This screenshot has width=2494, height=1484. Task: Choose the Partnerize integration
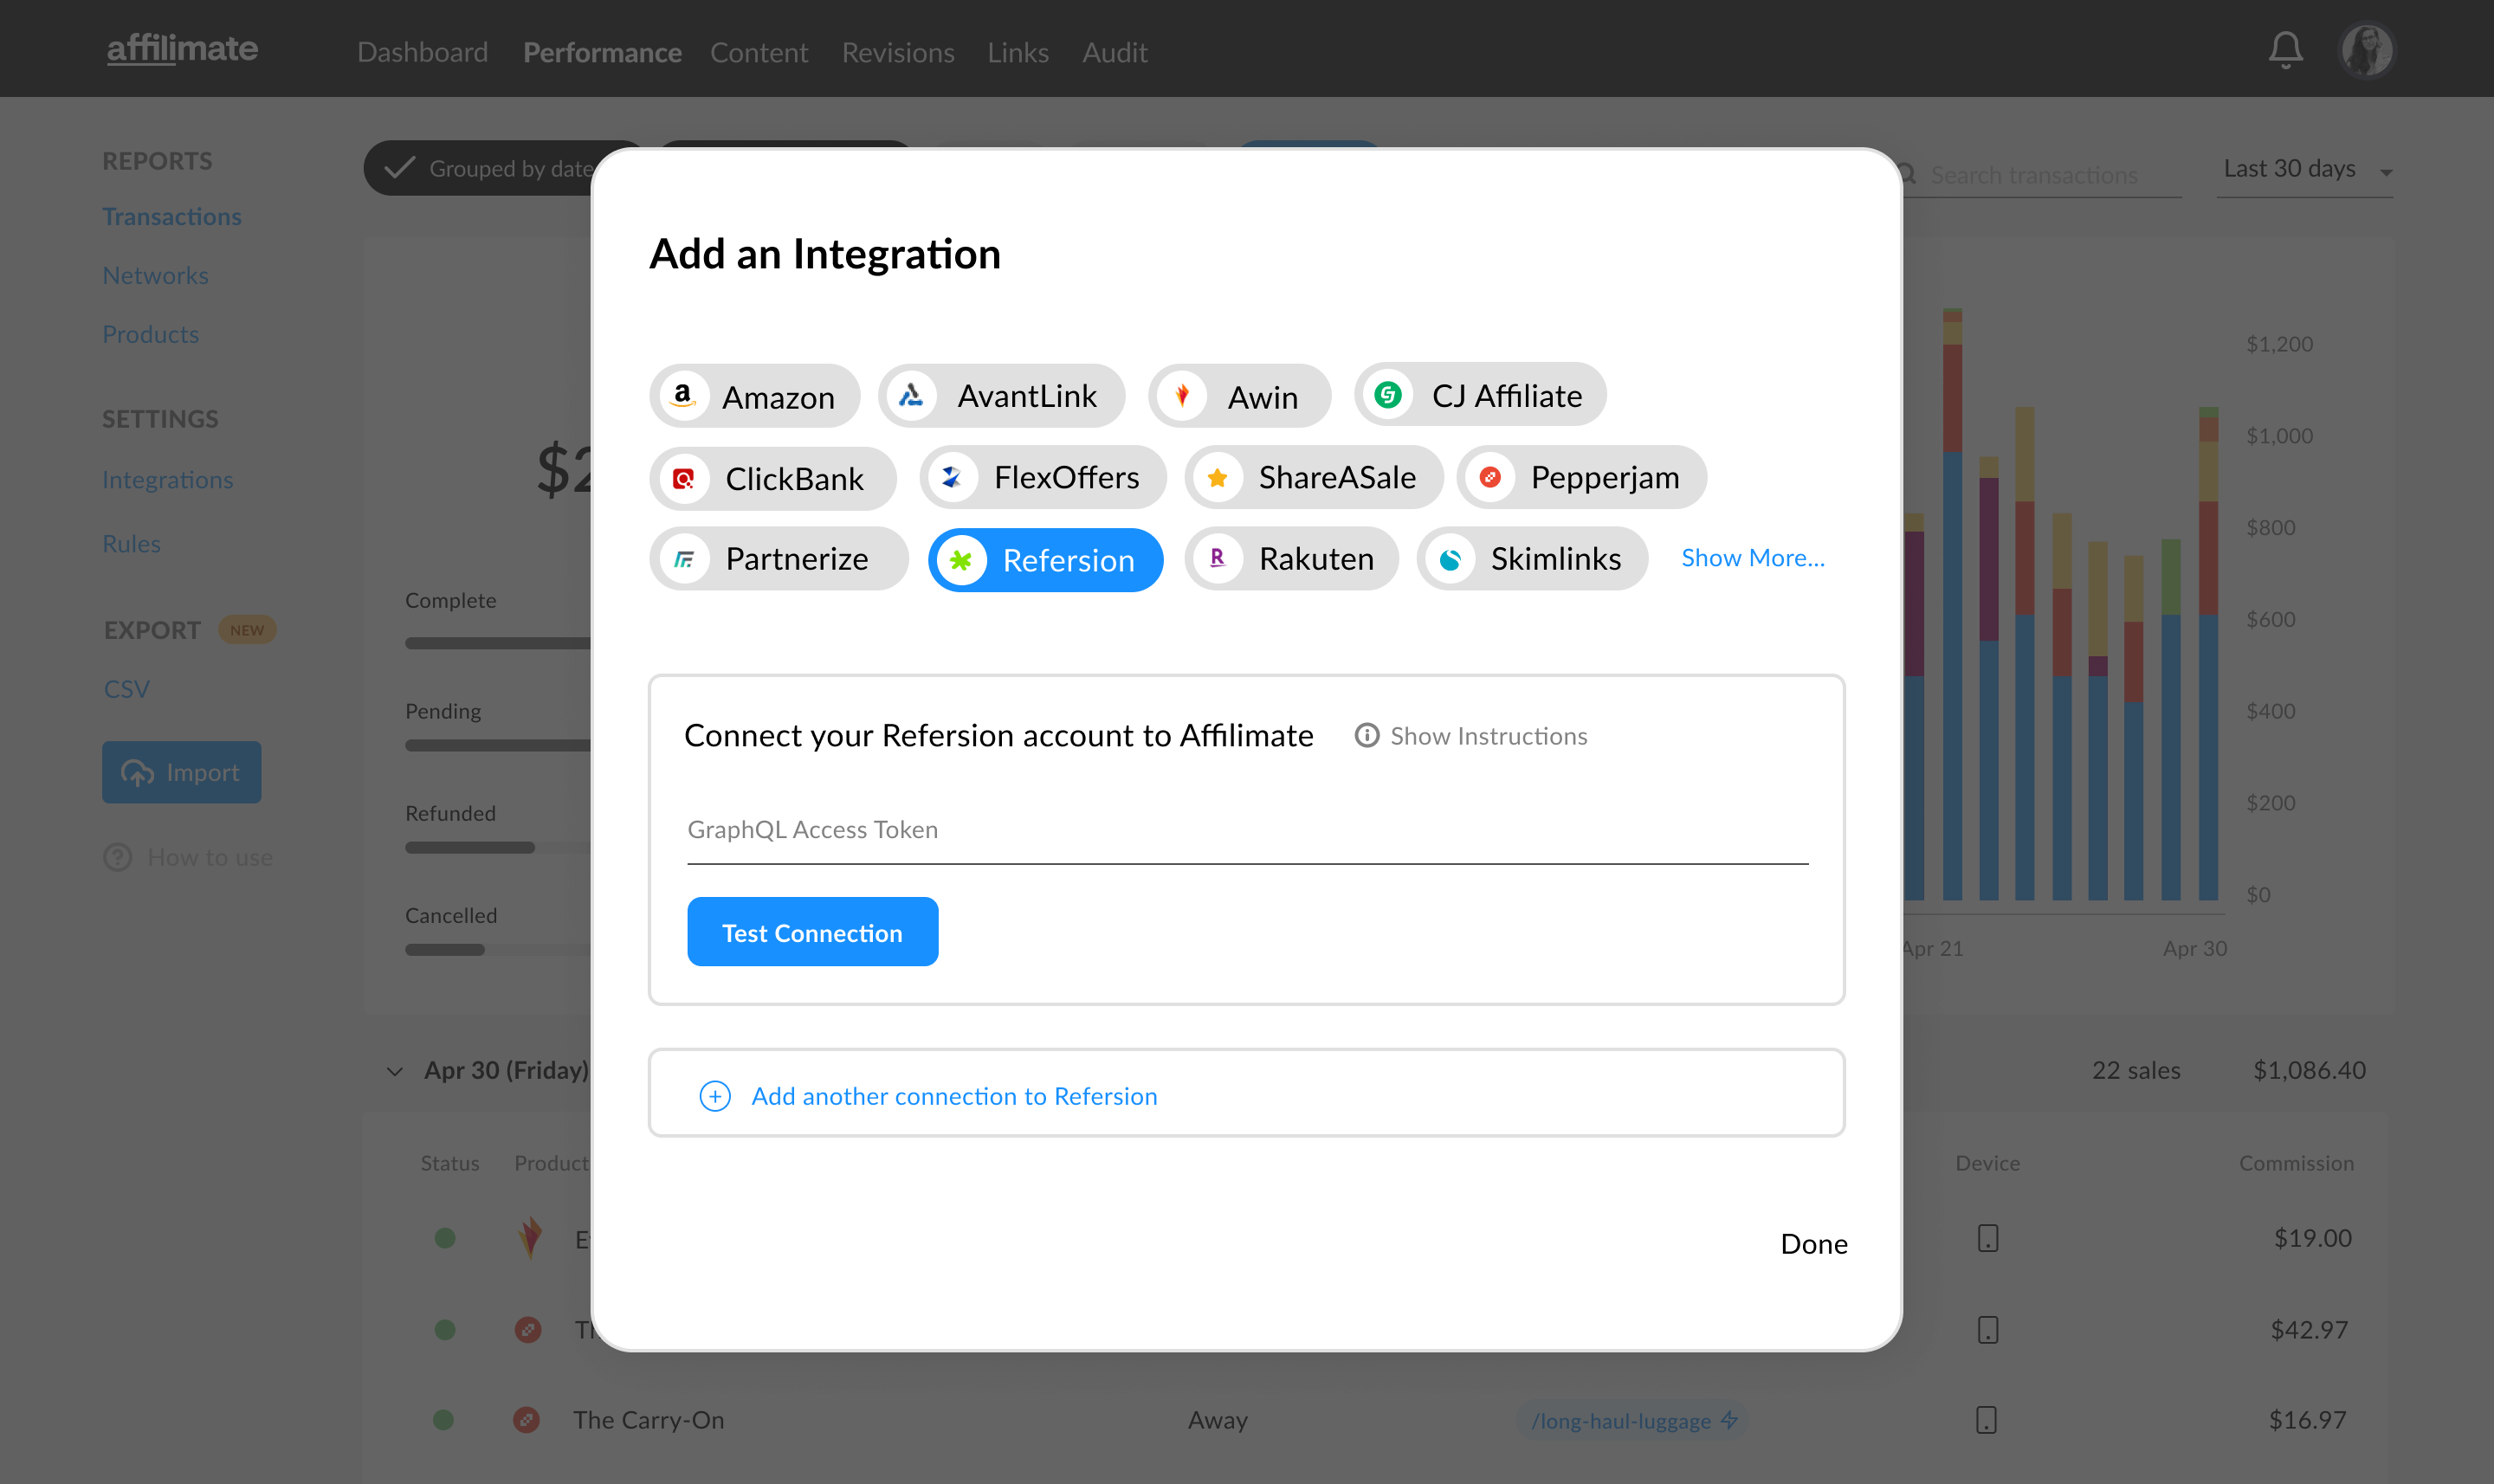778,558
